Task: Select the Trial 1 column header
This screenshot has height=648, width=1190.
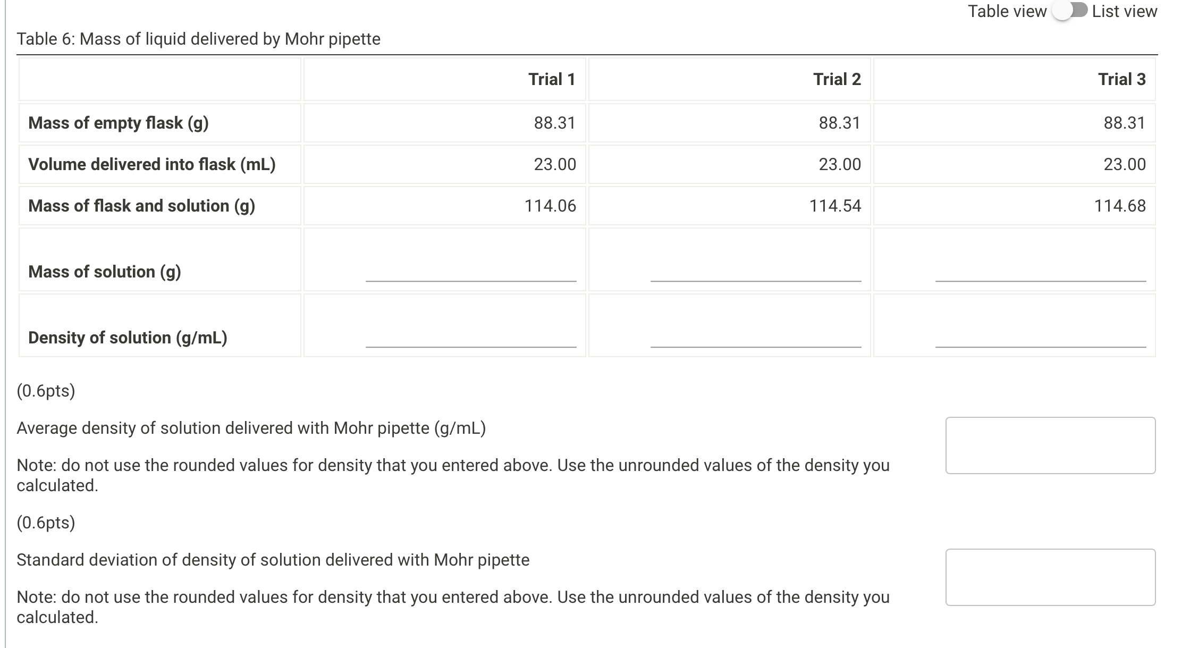Action: (552, 79)
